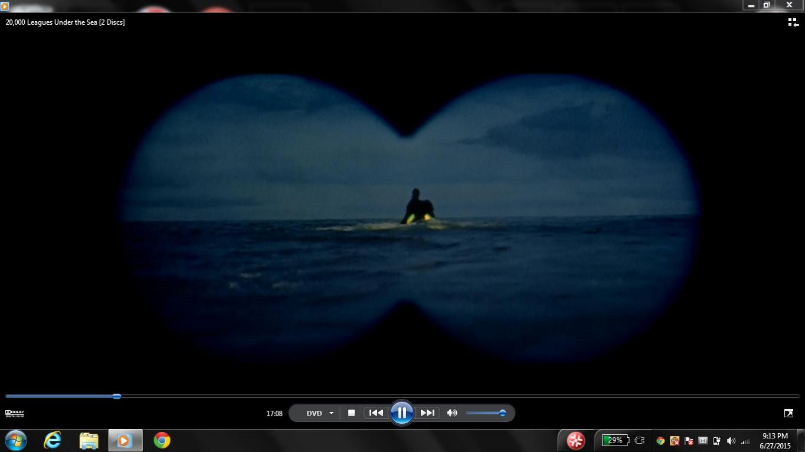This screenshot has height=452, width=805.
Task: Switch to Library view icon
Action: (x=793, y=22)
